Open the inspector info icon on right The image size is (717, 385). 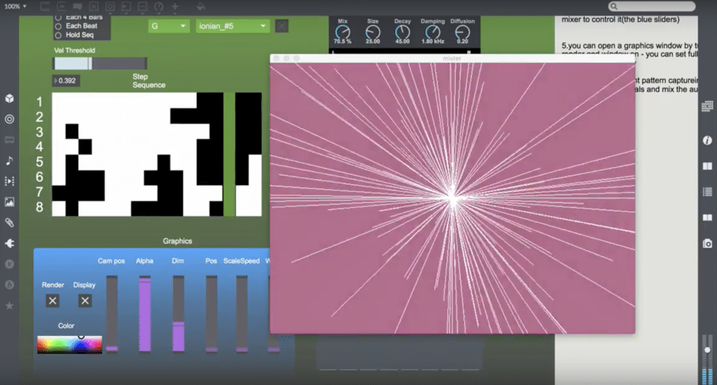coord(708,140)
